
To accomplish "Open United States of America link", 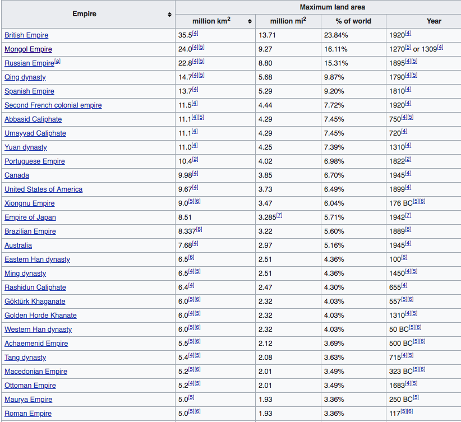I will [x=44, y=189].
